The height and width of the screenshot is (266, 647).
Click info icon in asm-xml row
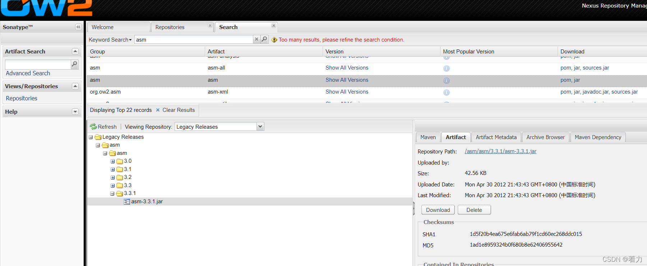pos(446,92)
